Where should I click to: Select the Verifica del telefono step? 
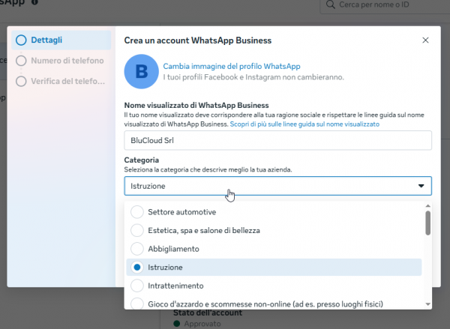(67, 80)
